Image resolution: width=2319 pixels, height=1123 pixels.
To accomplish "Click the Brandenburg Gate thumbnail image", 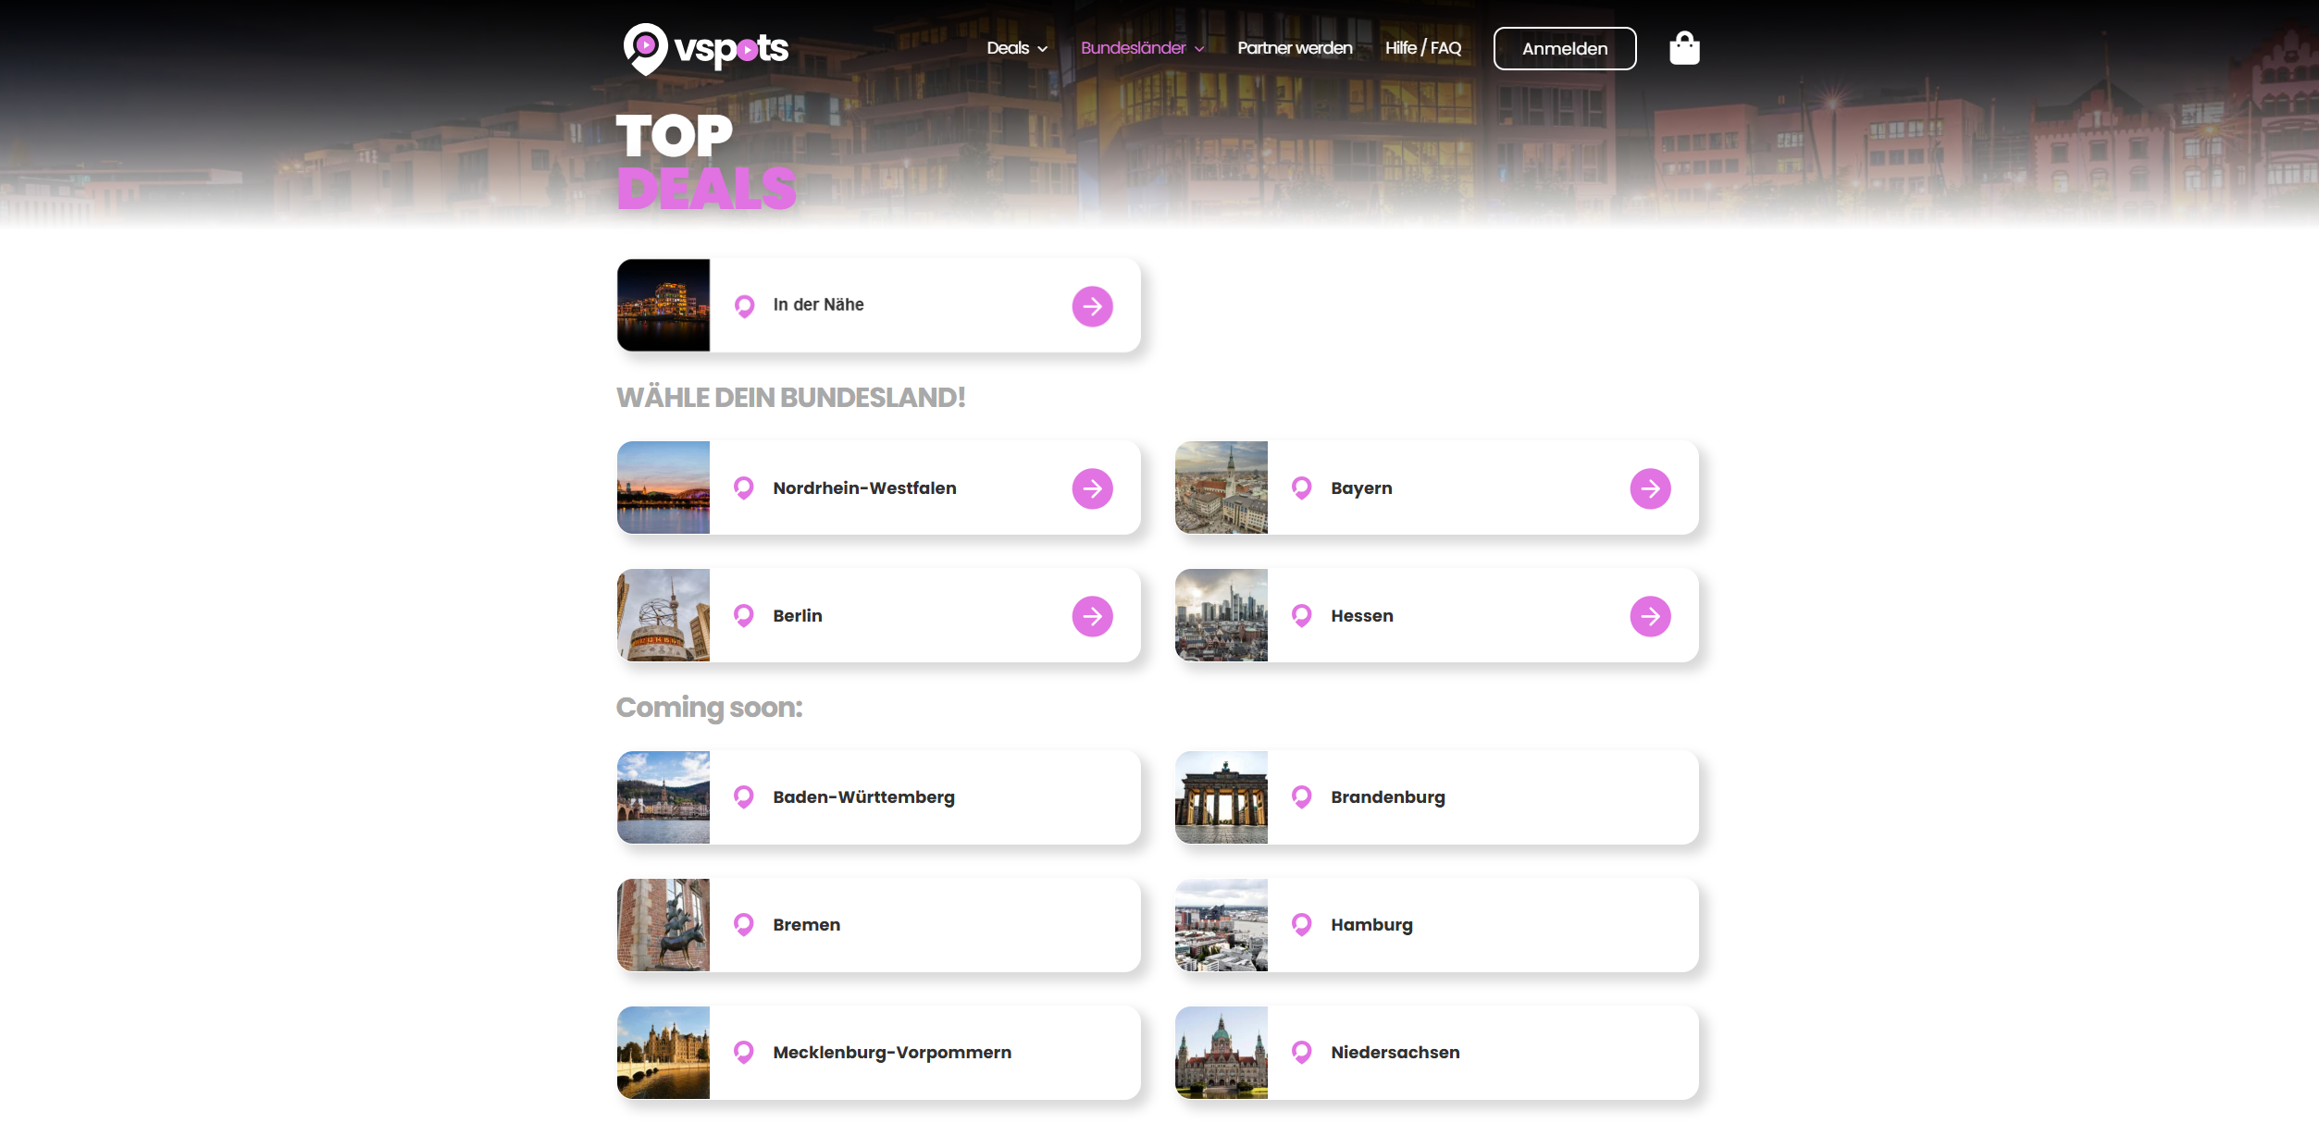I will (x=1222, y=796).
